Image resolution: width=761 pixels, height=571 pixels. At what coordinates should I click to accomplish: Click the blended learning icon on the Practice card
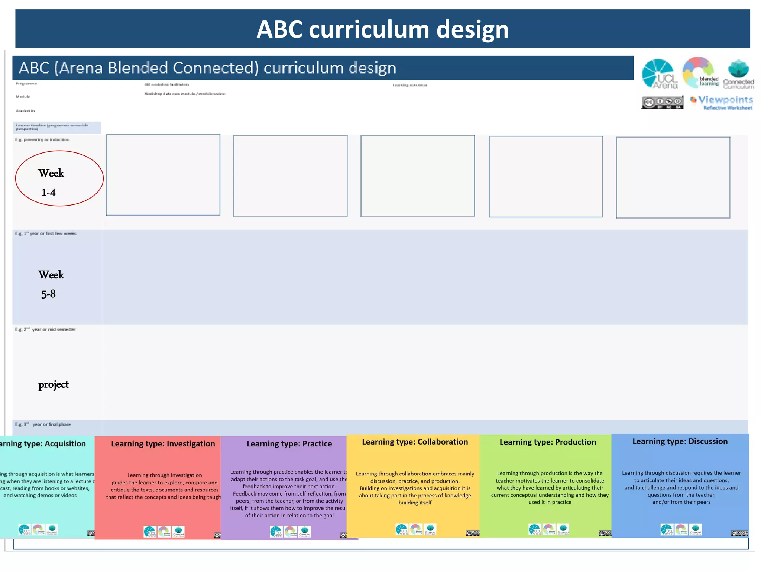(290, 532)
